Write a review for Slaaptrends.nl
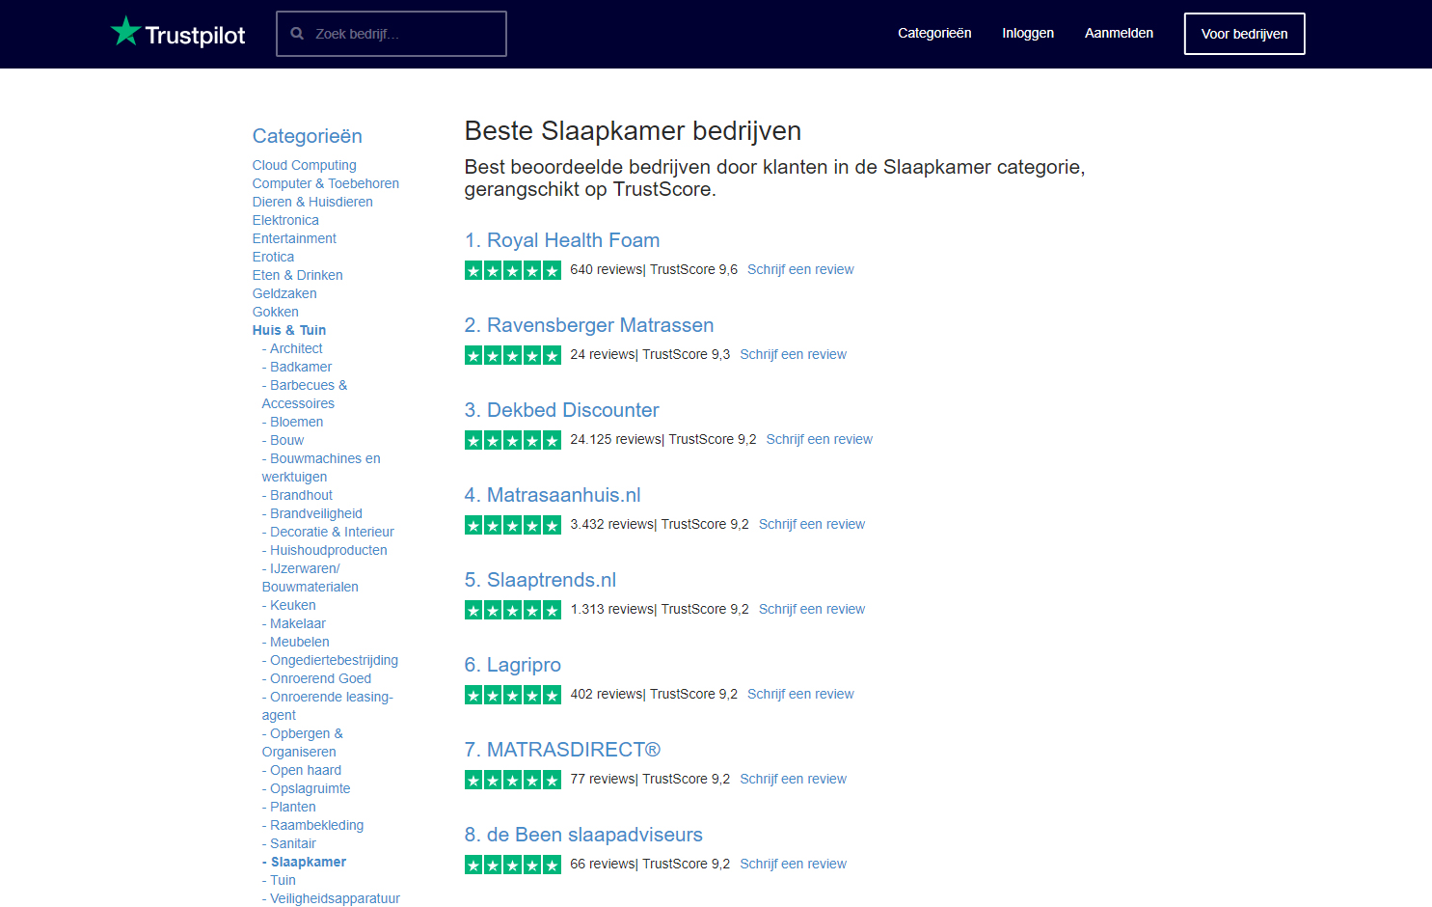The image size is (1432, 907). 812,609
